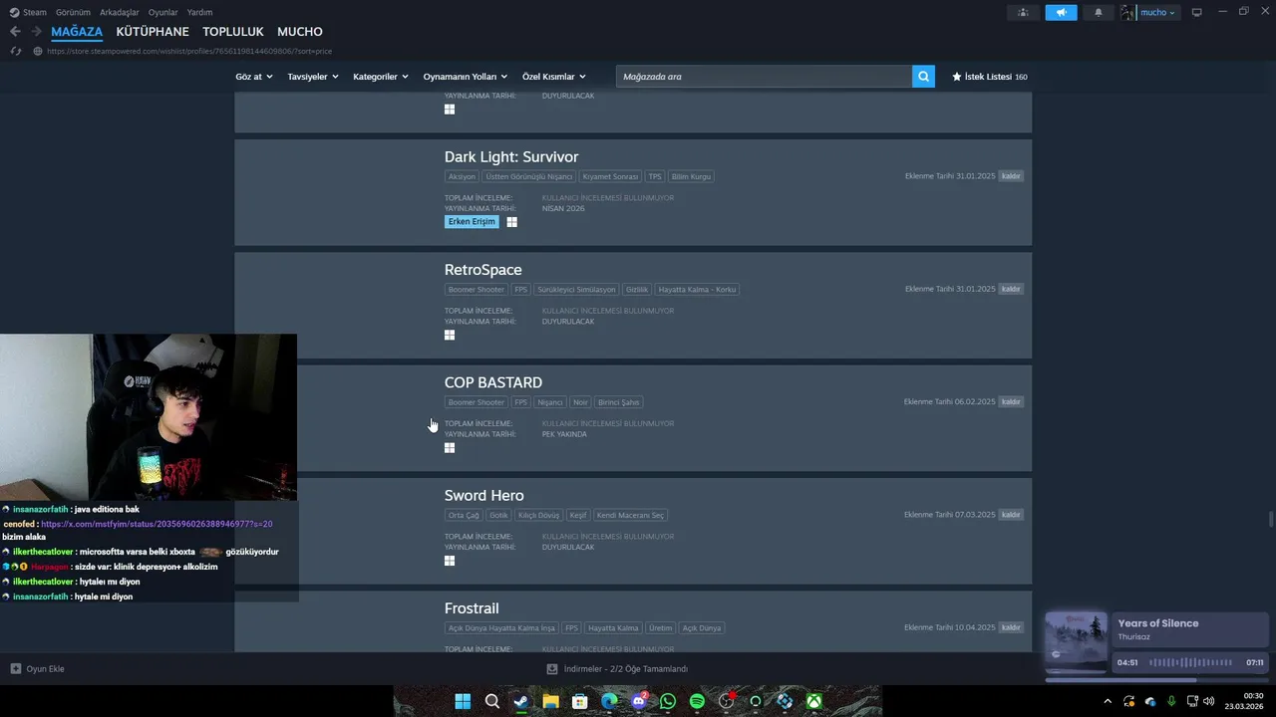Click the Noir tag on COP BASTARD
Image resolution: width=1276 pixels, height=717 pixels.
click(x=580, y=402)
